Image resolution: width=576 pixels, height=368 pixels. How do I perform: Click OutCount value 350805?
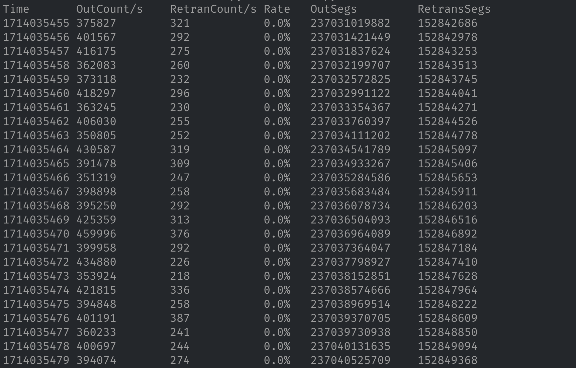point(96,135)
